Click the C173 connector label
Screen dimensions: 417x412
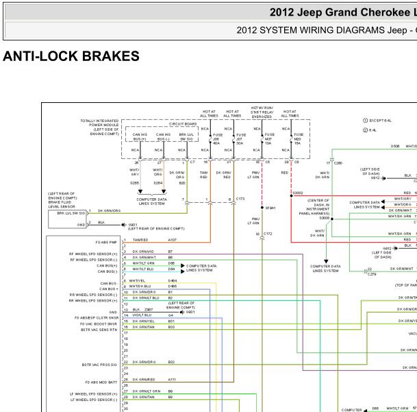click(x=240, y=199)
